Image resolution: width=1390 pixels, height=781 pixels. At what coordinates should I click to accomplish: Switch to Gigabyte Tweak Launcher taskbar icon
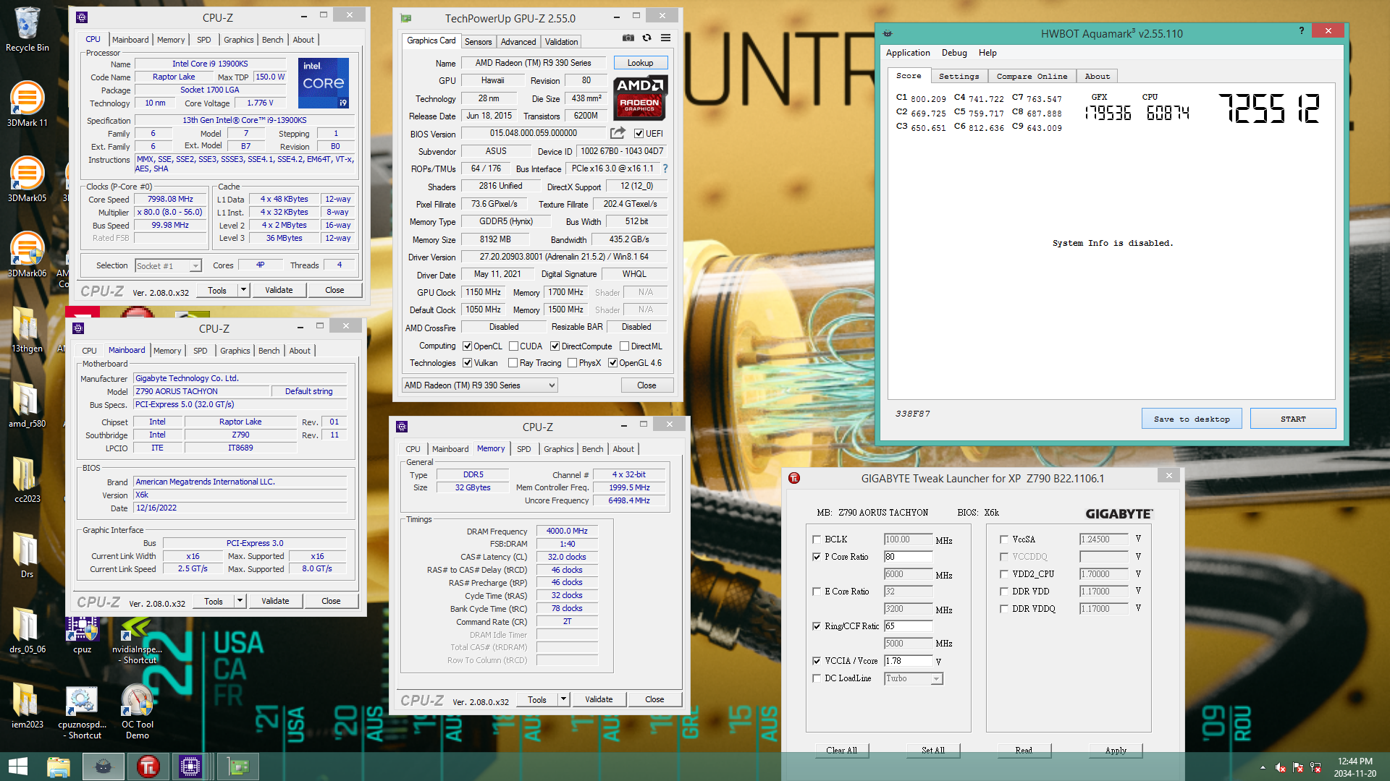pyautogui.click(x=148, y=767)
